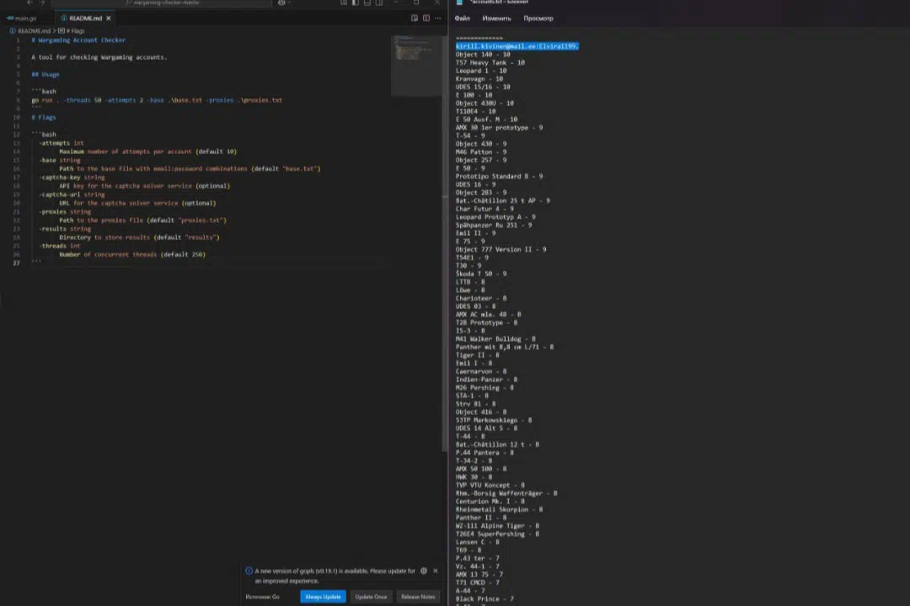Open editor More Actions menu

pos(437,19)
